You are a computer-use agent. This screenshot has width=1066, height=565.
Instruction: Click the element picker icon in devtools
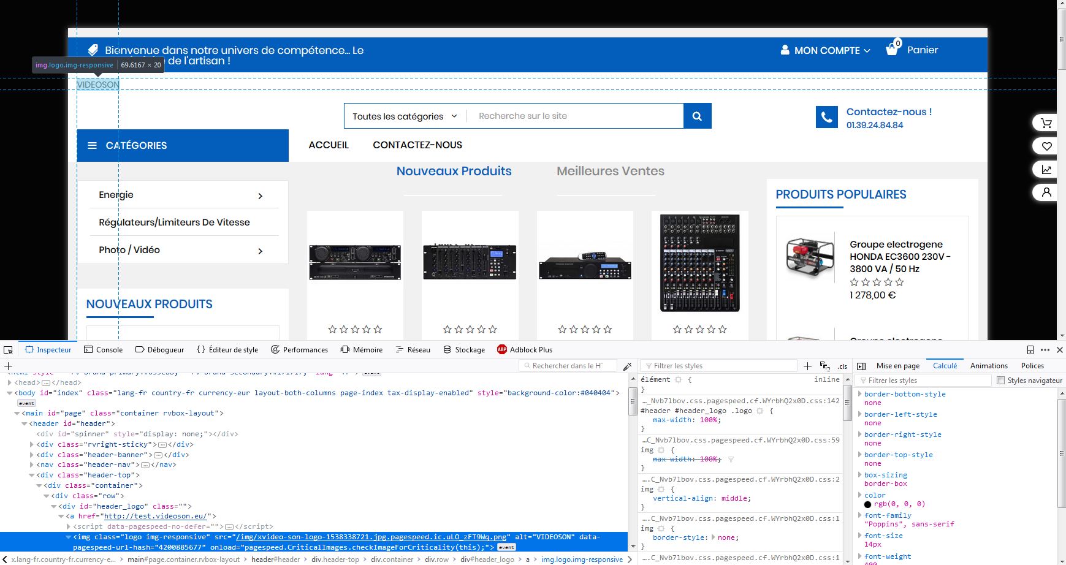pos(8,349)
